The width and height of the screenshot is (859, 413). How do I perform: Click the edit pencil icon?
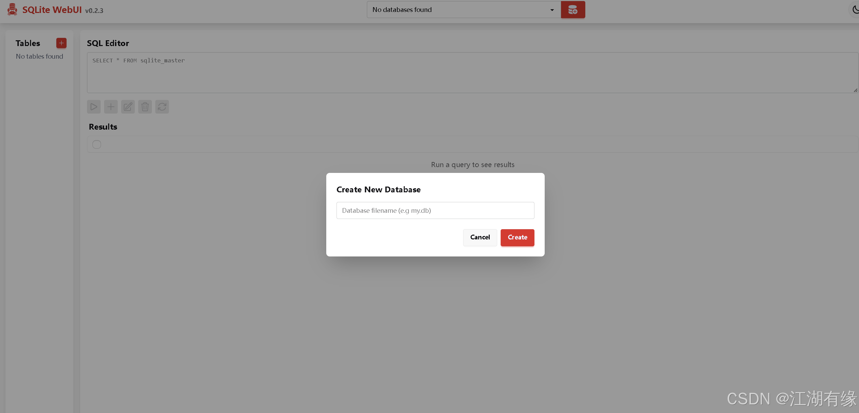pyautogui.click(x=128, y=107)
